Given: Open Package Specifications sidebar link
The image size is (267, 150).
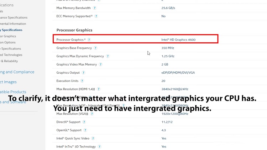Looking at the screenshot, I should coord(10,48).
